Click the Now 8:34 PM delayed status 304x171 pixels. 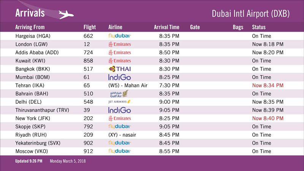click(x=268, y=85)
